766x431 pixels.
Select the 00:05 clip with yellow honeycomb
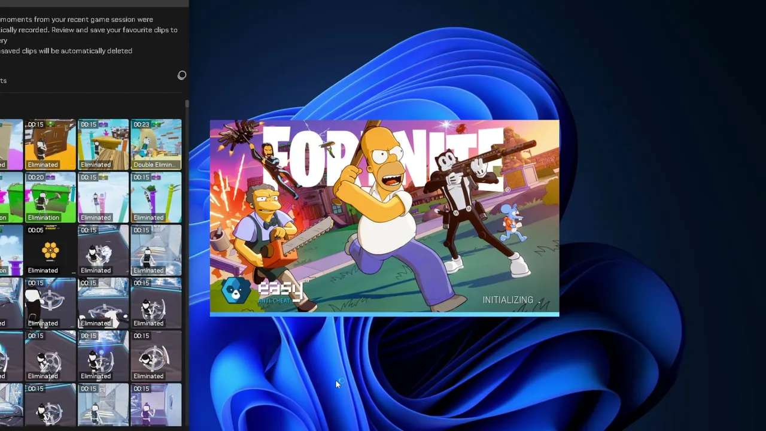51,250
